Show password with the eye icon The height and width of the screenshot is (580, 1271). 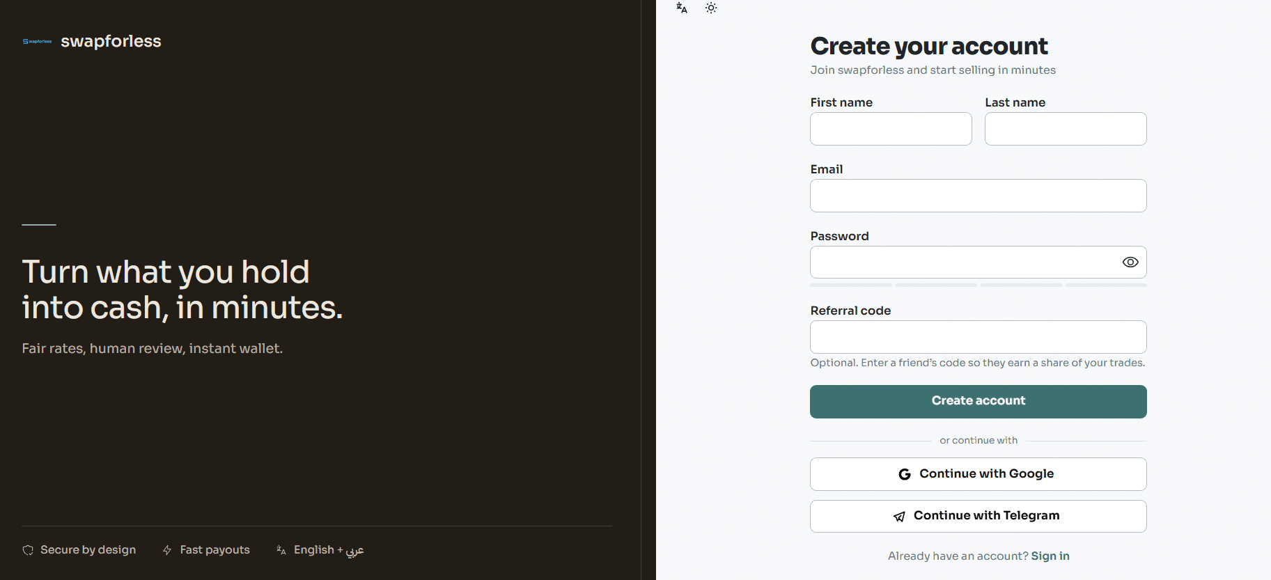(x=1130, y=262)
